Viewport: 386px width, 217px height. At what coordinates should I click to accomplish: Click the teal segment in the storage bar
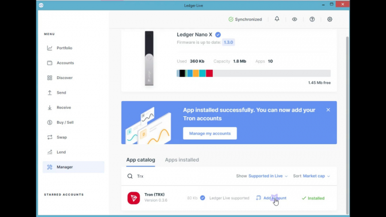coord(202,73)
